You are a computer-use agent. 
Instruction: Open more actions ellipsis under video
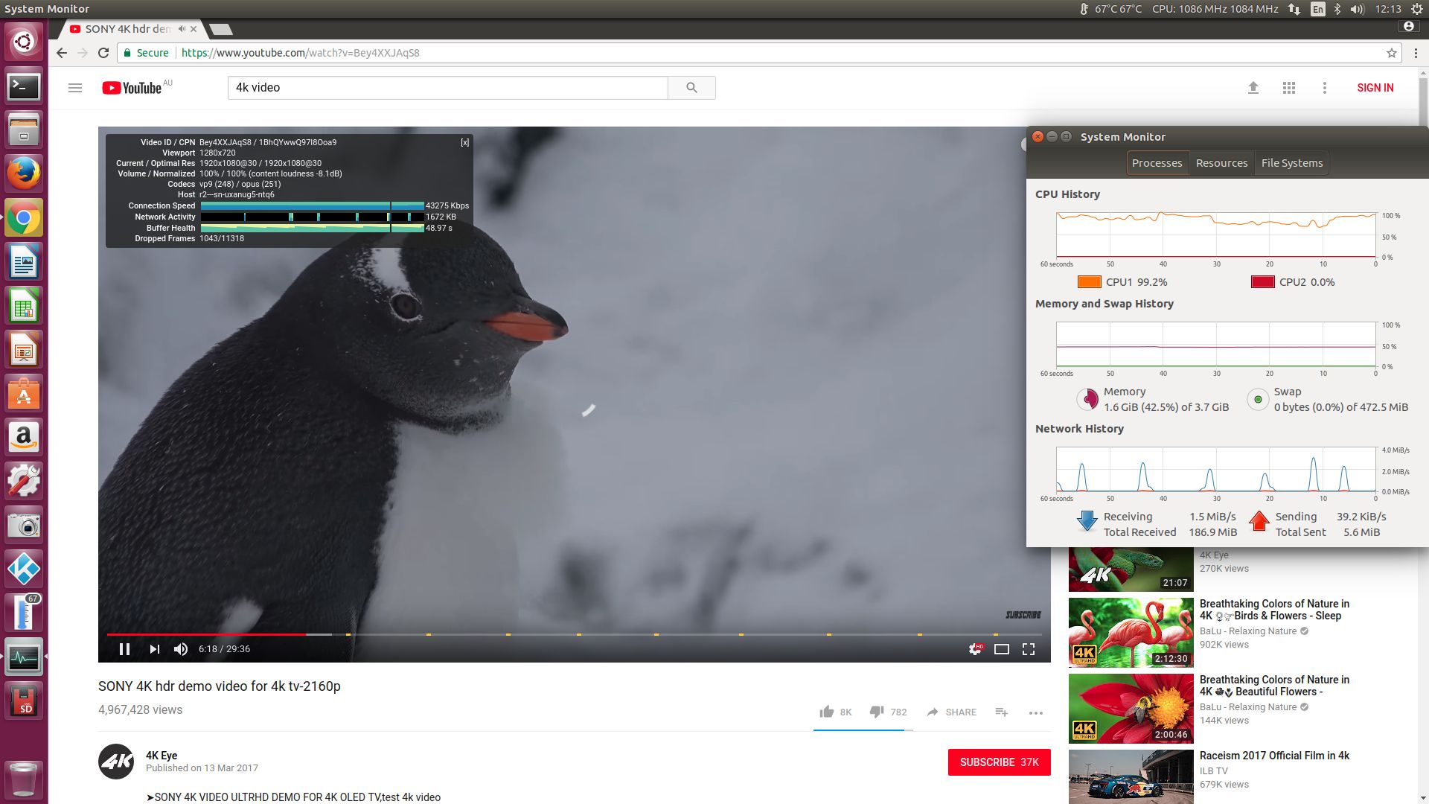1035,712
